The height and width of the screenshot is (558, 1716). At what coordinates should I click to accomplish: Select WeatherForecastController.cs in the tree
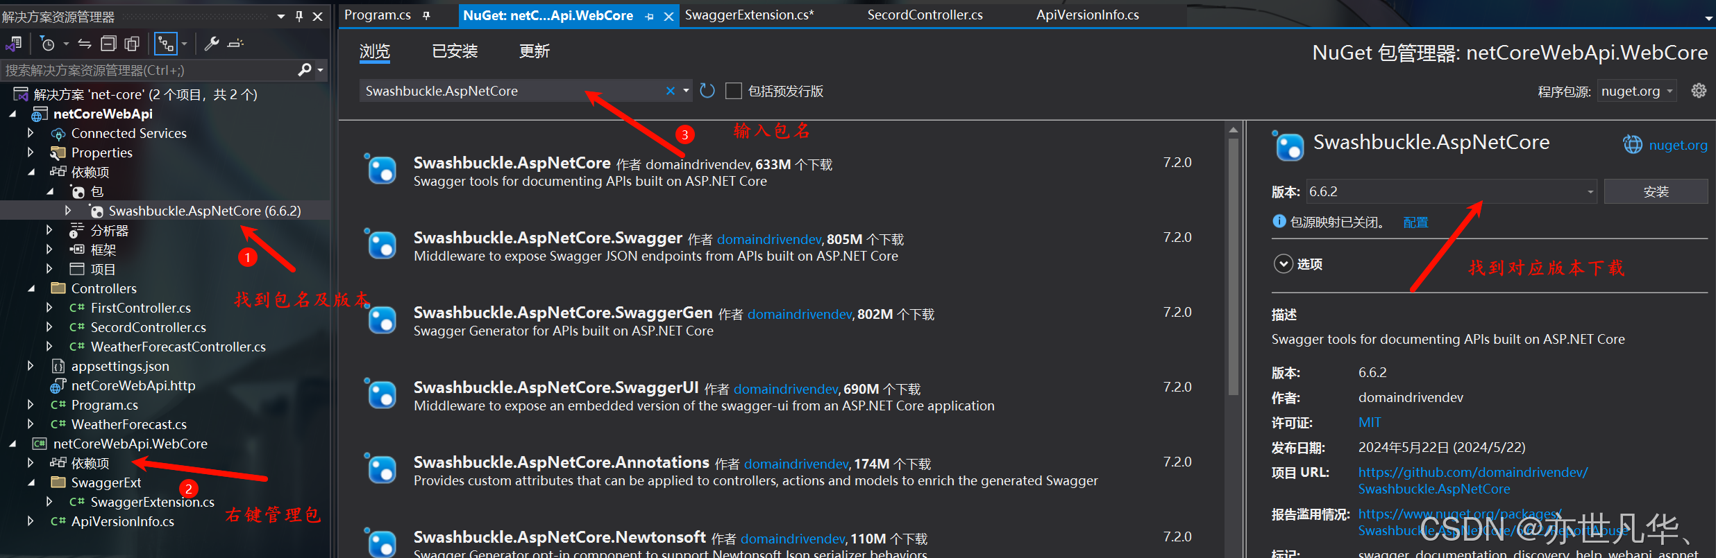(x=178, y=347)
